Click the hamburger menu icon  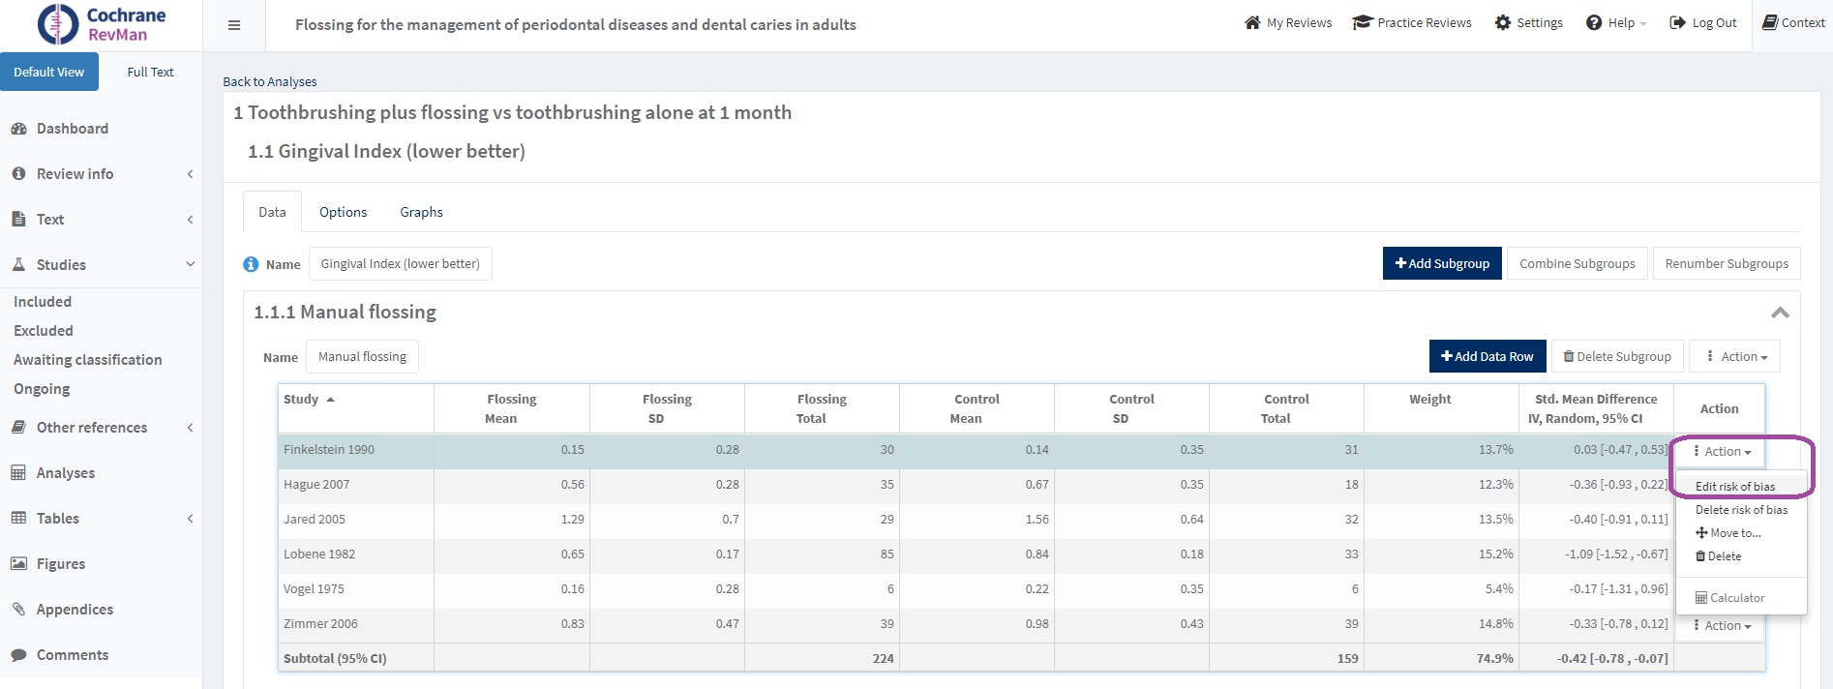point(234,25)
